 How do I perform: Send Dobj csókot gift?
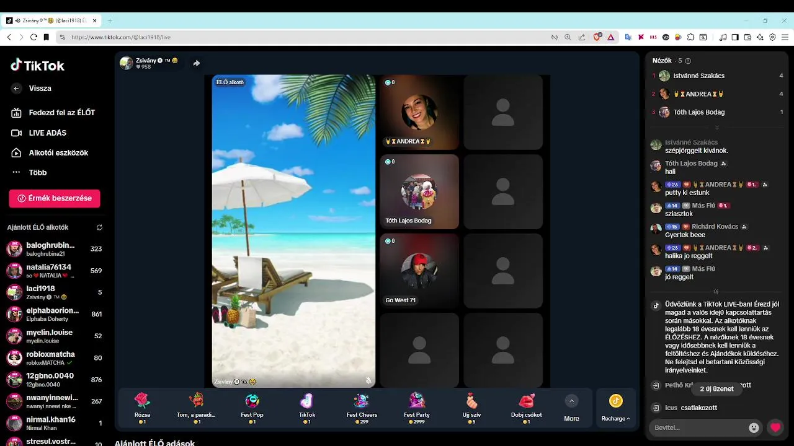(526, 408)
